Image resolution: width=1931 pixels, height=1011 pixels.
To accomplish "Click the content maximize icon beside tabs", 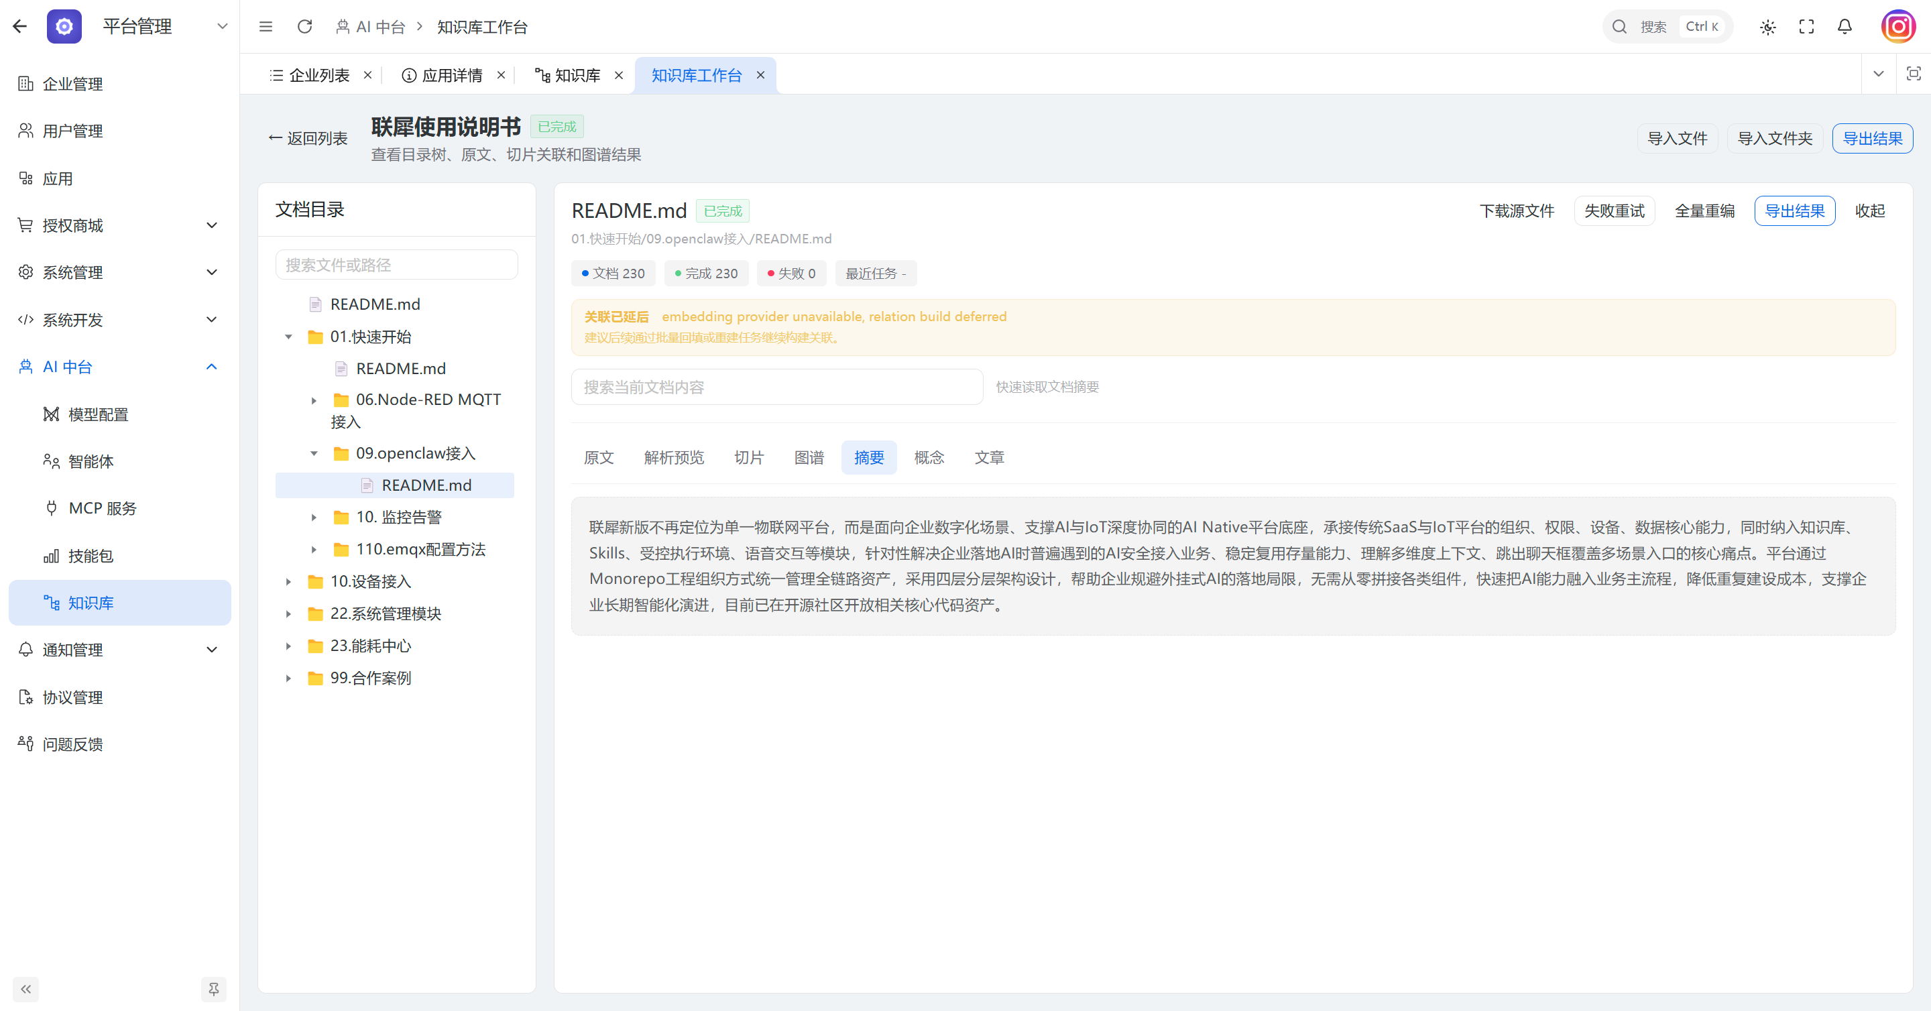I will point(1913,74).
